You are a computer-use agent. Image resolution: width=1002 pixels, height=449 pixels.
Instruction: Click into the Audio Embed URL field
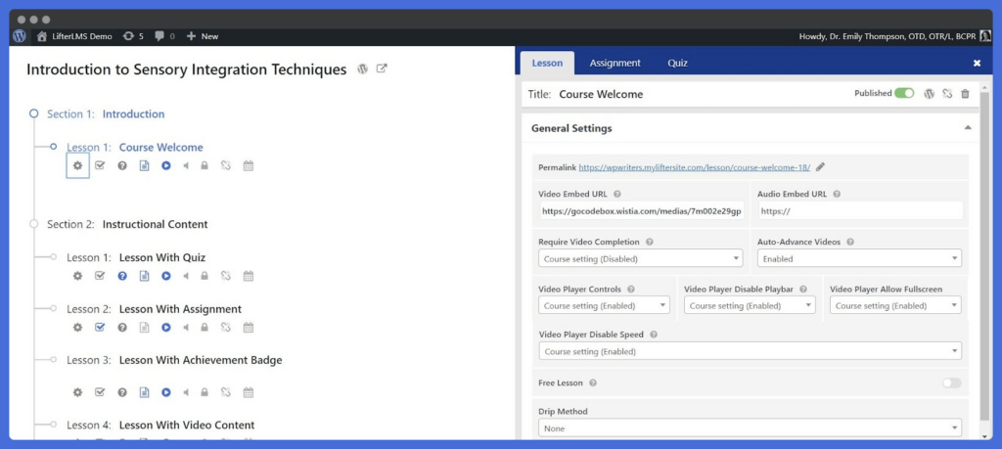[x=860, y=210]
